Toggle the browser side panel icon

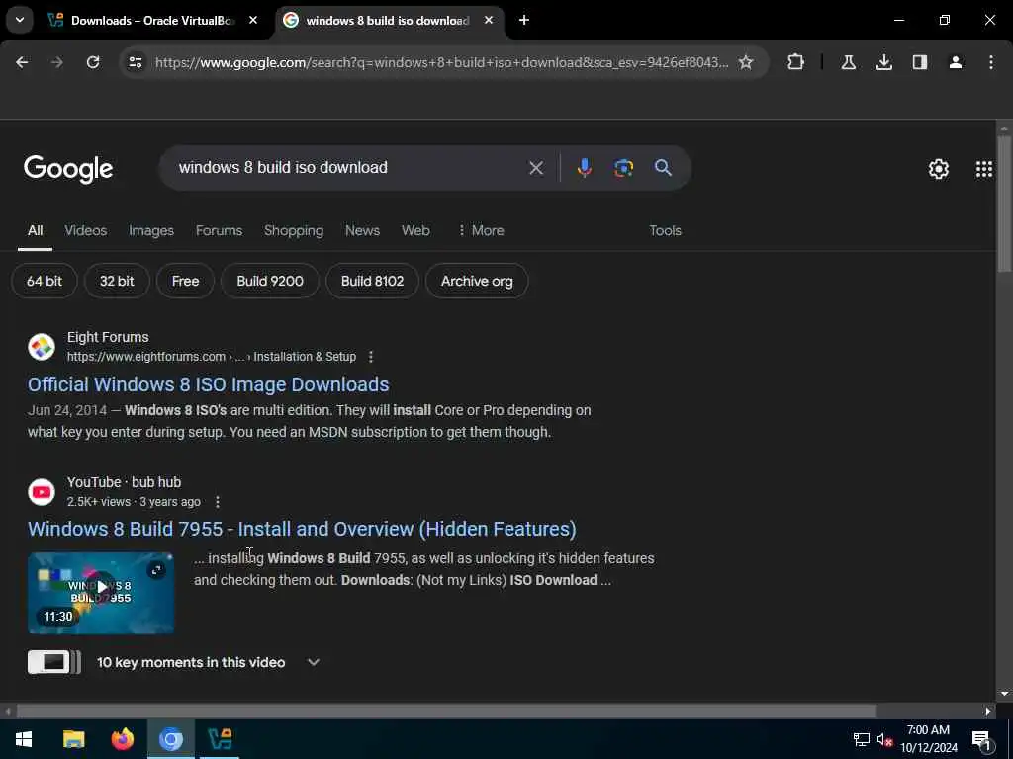click(919, 62)
